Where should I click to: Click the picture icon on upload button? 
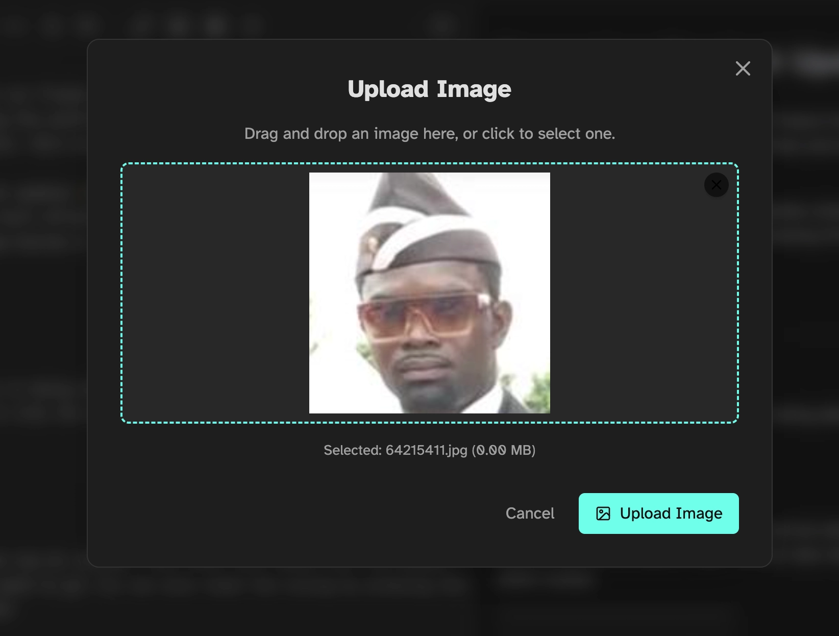click(603, 513)
